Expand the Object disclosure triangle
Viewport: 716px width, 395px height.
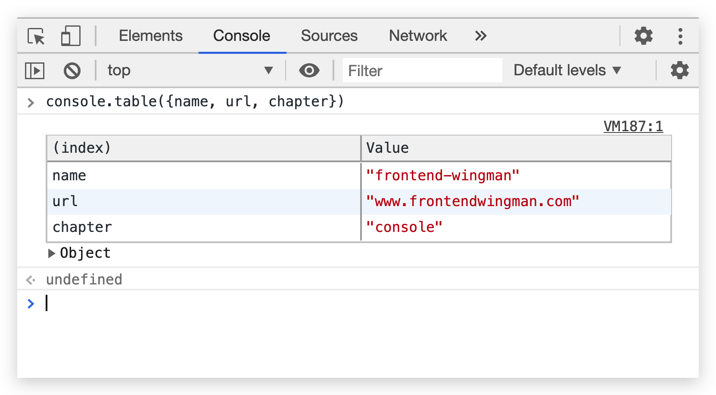click(x=52, y=253)
